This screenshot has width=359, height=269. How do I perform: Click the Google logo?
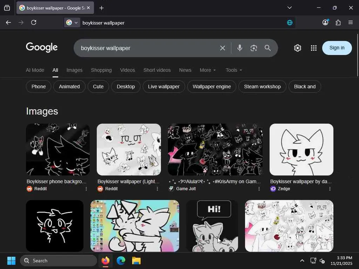coord(42,47)
